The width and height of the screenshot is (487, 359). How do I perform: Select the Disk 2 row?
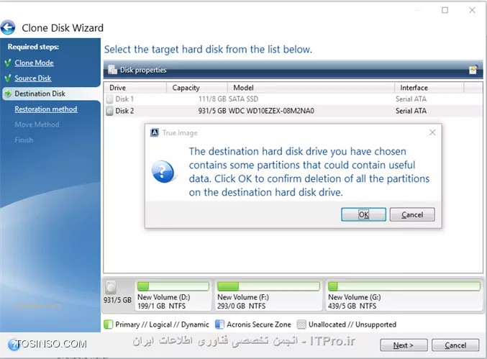[x=293, y=111]
